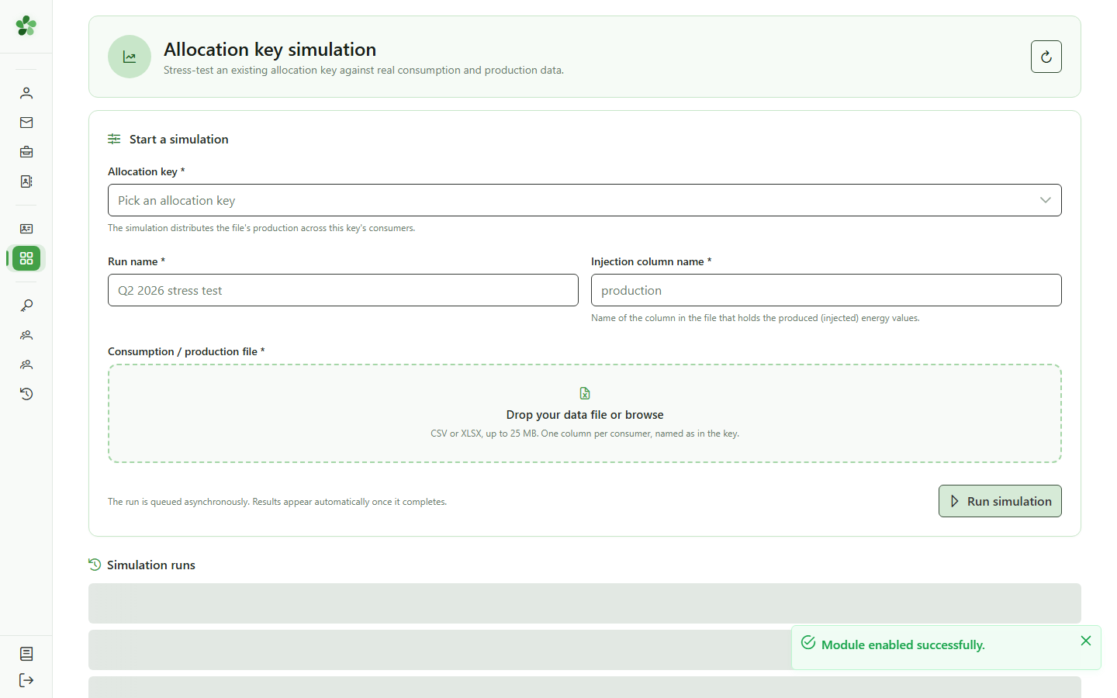Click the run is queued asynchronously note

click(277, 502)
